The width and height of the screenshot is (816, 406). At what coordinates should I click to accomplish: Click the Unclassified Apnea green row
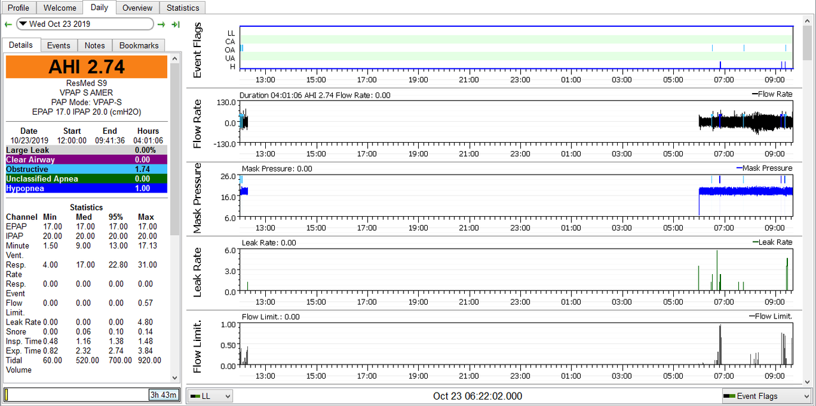tap(86, 178)
